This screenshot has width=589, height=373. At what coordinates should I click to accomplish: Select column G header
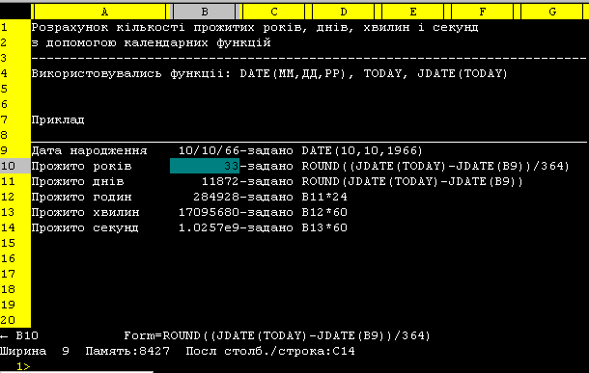click(x=552, y=12)
